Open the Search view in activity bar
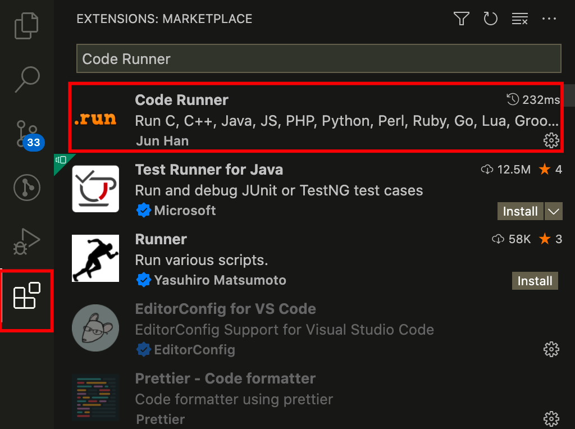 [27, 79]
